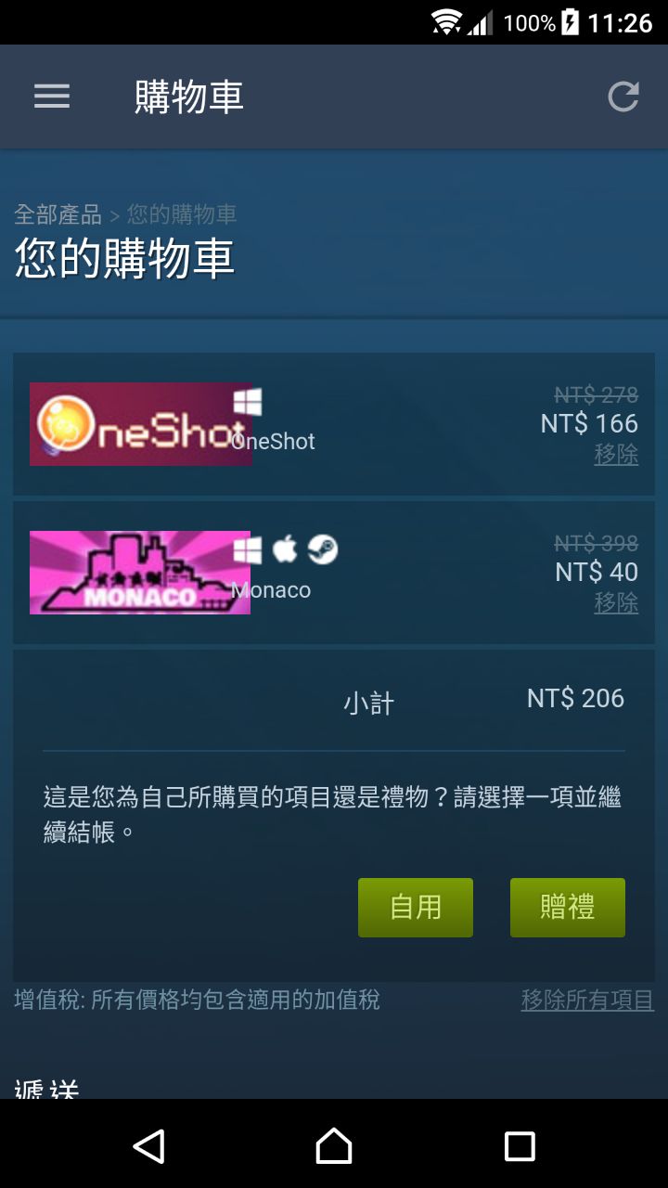
Task: Tap Android back navigation button
Action: click(148, 1146)
